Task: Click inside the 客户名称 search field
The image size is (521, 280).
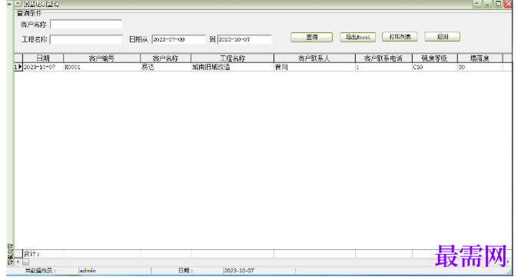Action: [x=86, y=25]
